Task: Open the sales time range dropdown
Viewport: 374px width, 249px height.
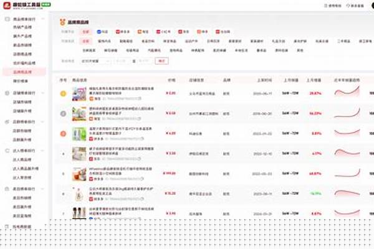Action: 88,60
